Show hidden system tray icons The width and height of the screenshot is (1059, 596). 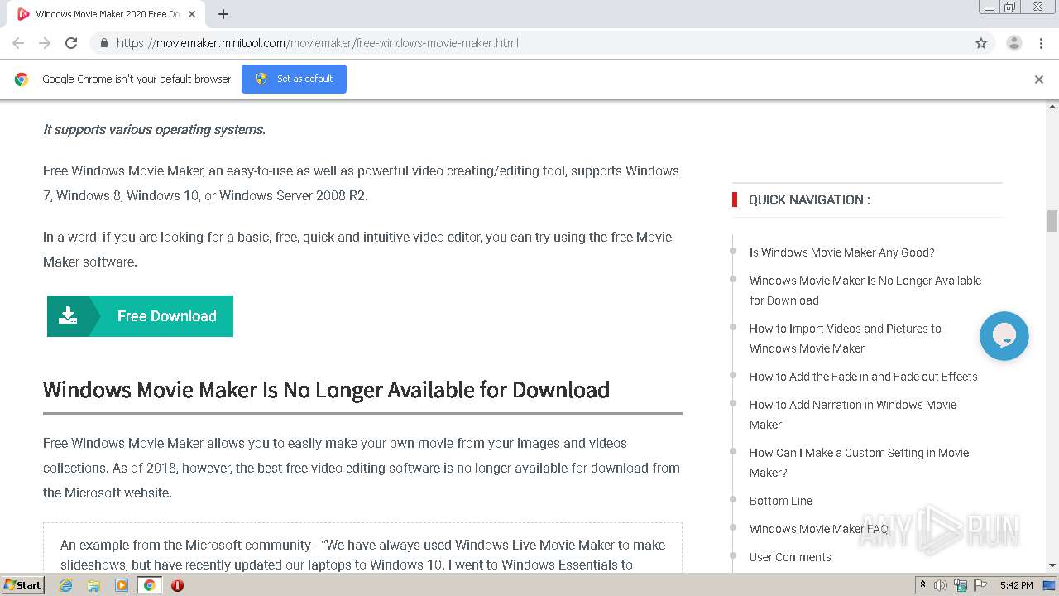(x=922, y=585)
